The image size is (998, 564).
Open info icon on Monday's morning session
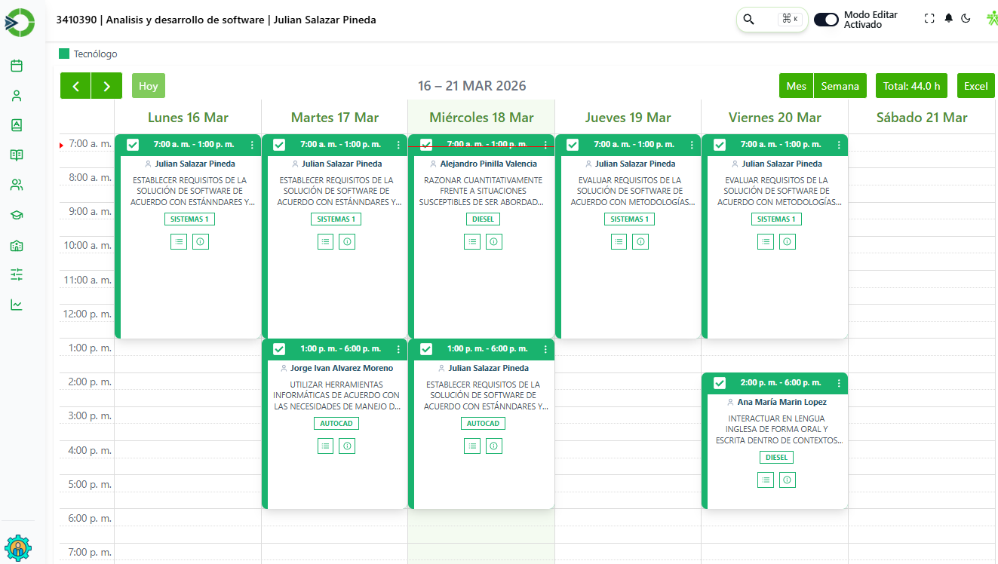click(201, 241)
